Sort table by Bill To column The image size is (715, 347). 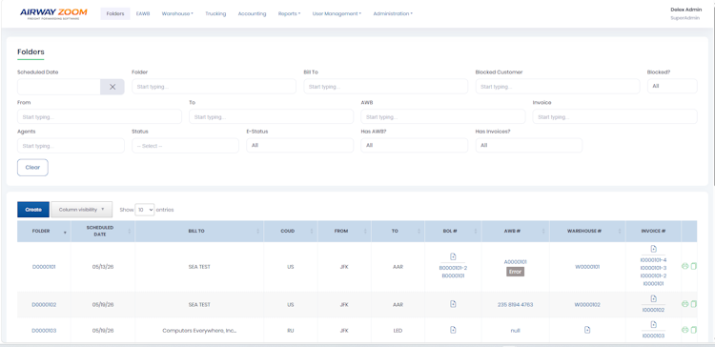point(199,232)
